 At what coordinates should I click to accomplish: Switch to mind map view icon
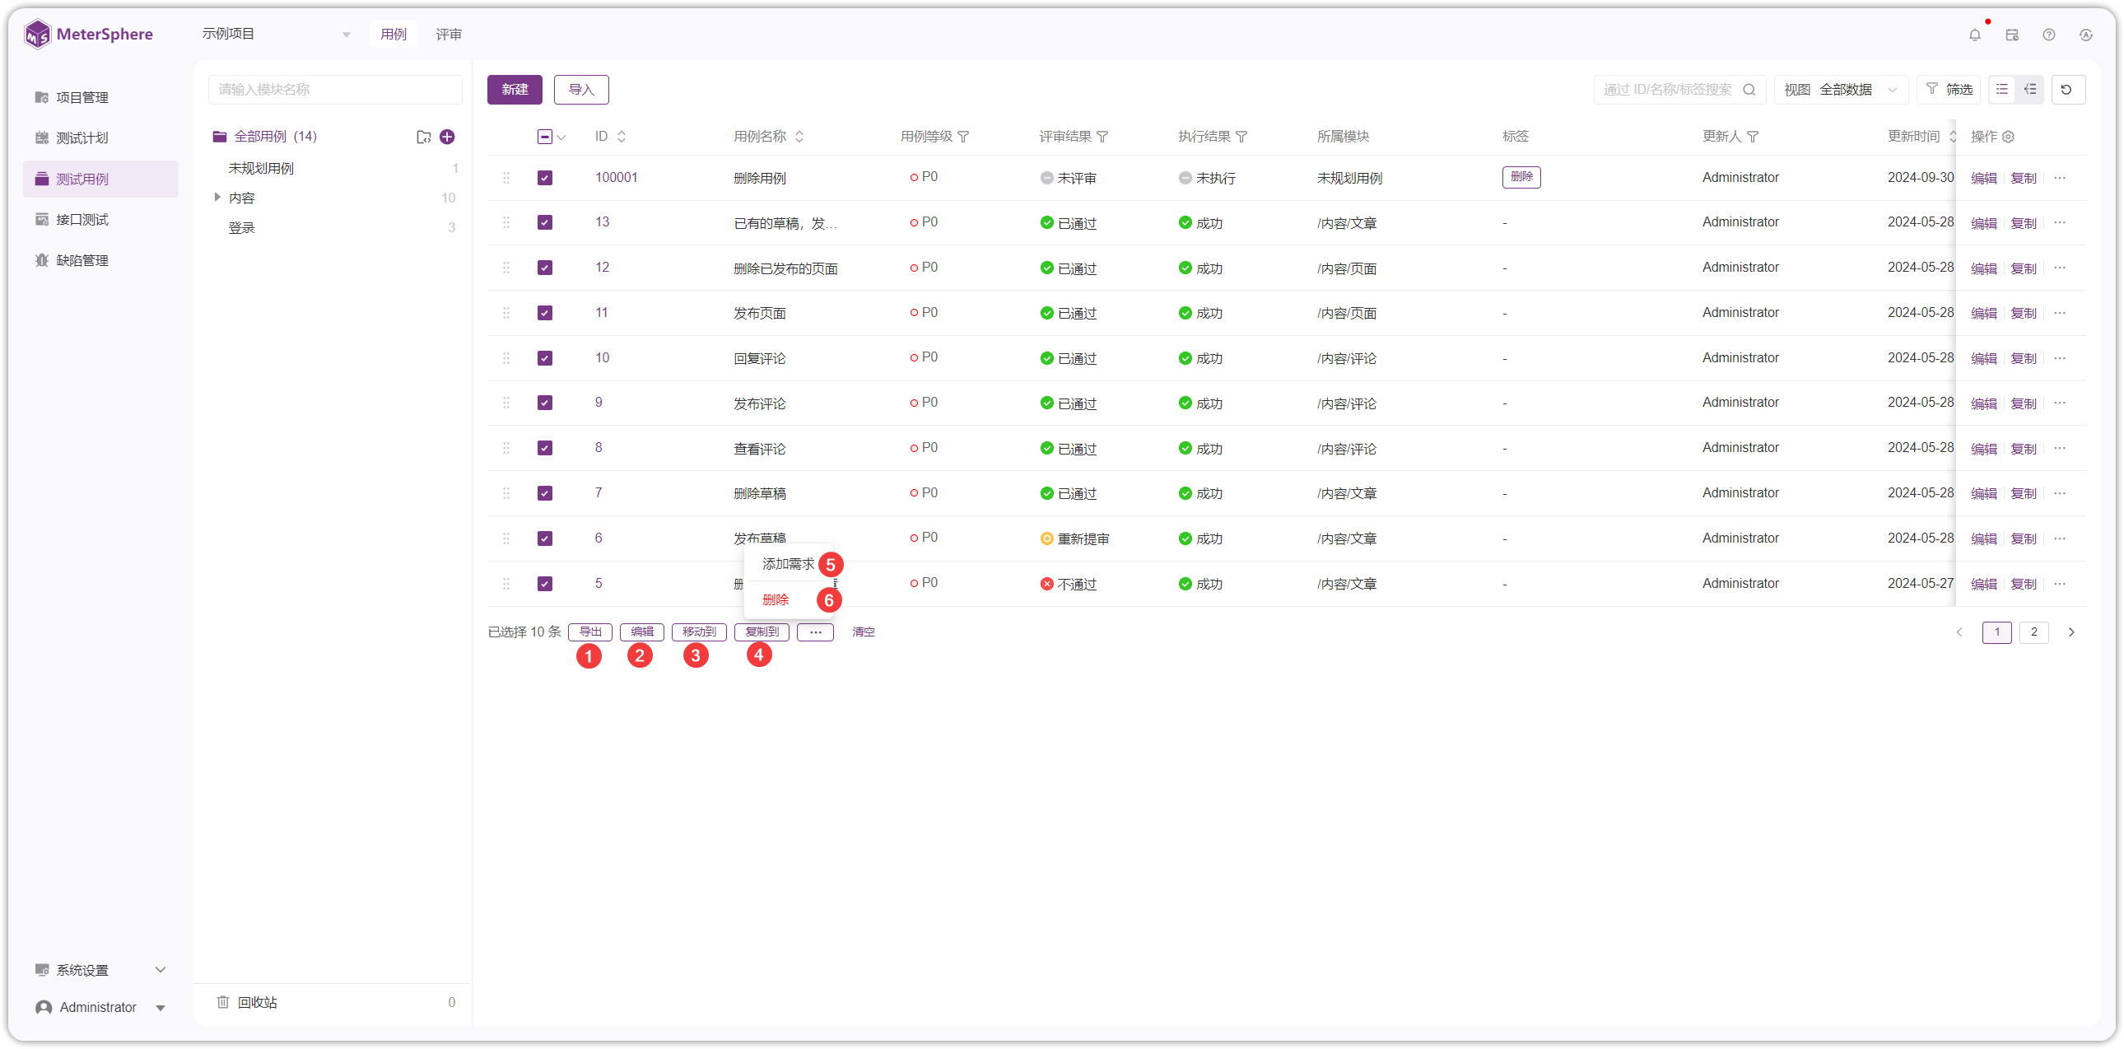(x=2030, y=89)
